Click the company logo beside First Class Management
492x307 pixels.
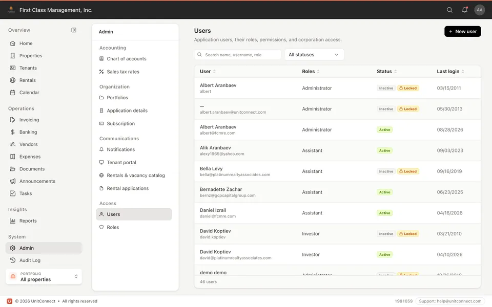(11, 10)
